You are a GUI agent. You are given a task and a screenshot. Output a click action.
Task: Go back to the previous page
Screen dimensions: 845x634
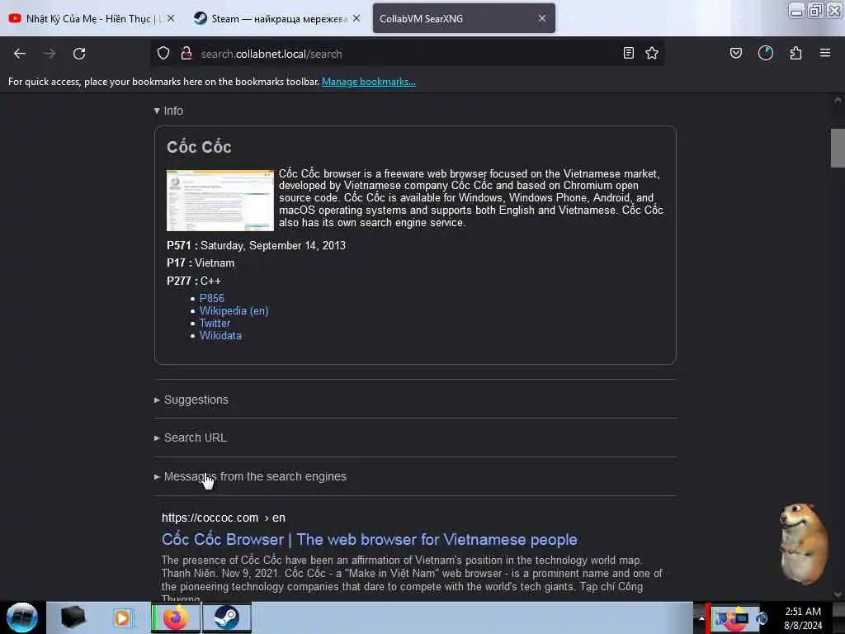tap(20, 54)
